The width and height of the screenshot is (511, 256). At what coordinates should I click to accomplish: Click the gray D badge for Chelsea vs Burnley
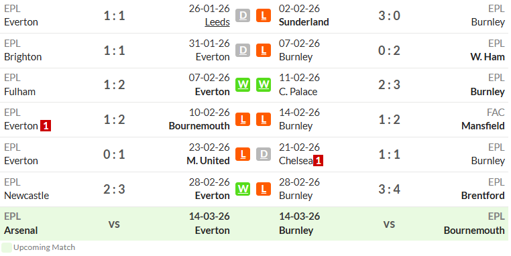[x=264, y=154]
